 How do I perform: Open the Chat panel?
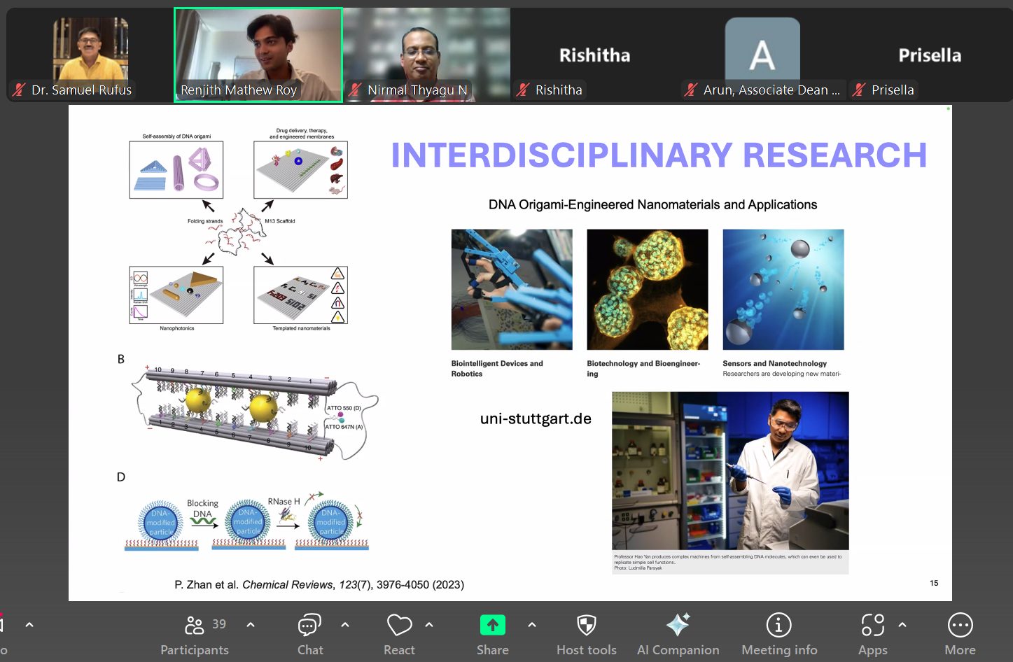click(309, 625)
